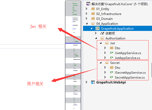Expand the IJwtAppService.cs node

pos(105,53)
